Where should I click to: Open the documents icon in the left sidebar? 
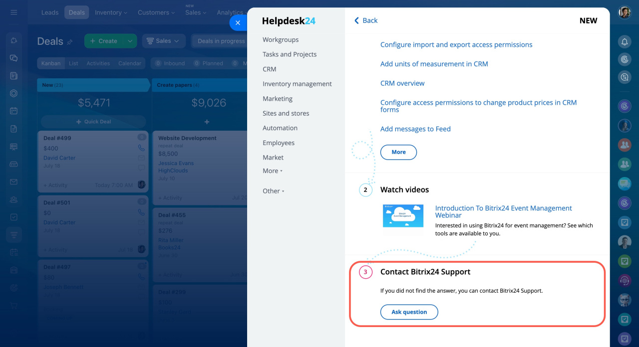tap(14, 129)
